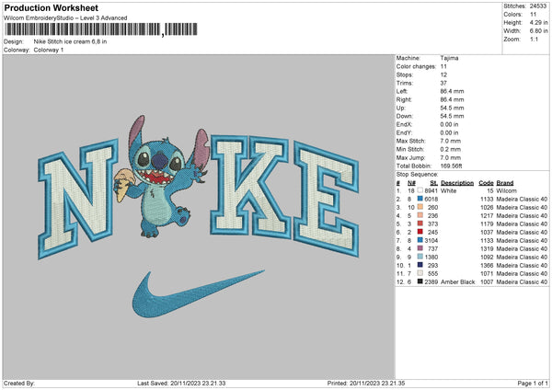Click thread code '1026' in row 3

(487, 207)
